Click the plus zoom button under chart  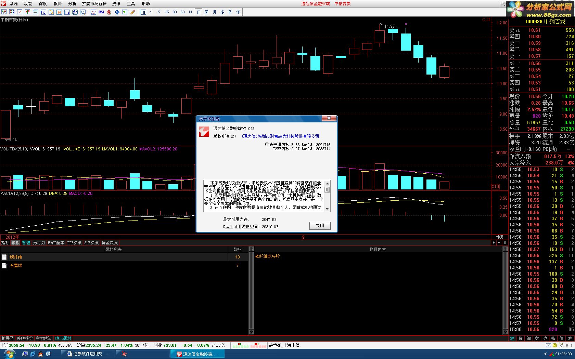pyautogui.click(x=494, y=243)
